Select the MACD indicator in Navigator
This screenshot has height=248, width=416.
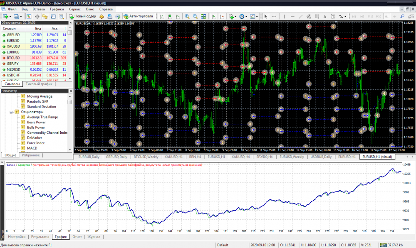click(32, 148)
